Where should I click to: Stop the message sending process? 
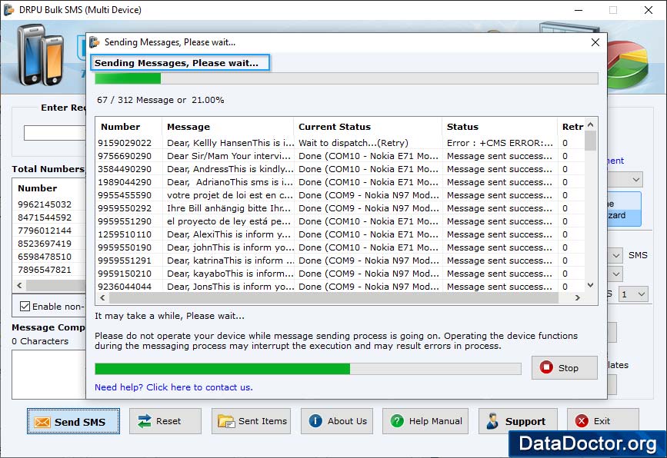tap(564, 367)
